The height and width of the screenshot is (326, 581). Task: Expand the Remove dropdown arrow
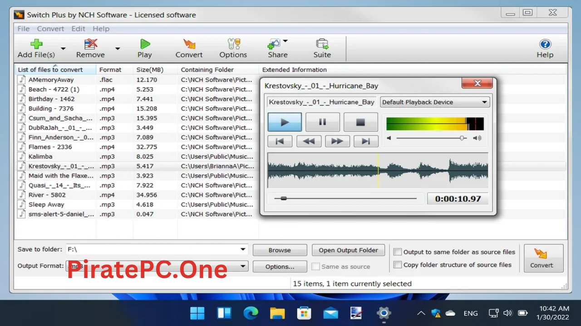click(117, 48)
